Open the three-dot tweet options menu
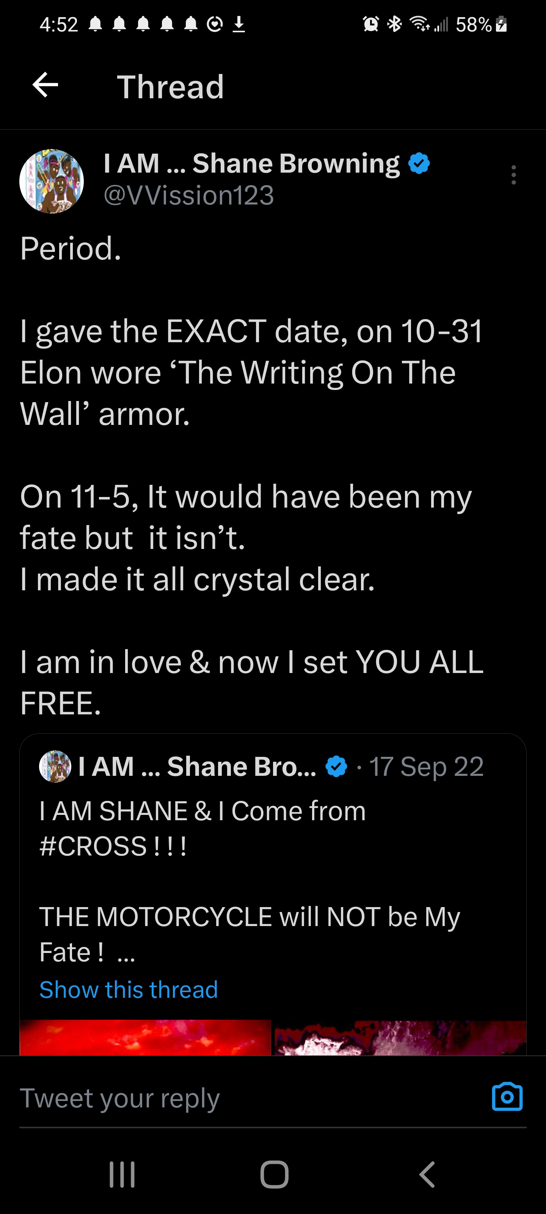The image size is (546, 1214). [513, 175]
